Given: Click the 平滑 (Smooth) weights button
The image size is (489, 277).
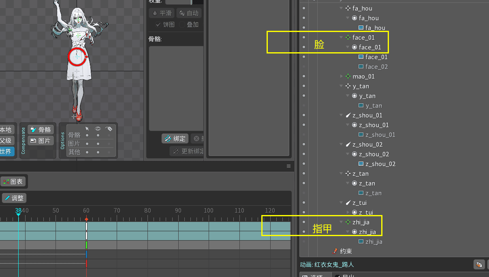Looking at the screenshot, I should (161, 13).
